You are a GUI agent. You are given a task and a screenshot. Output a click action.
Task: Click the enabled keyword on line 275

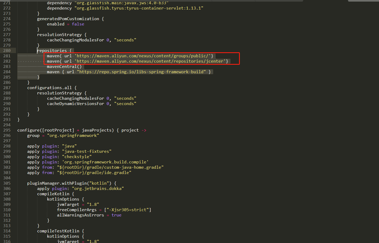tap(56, 24)
